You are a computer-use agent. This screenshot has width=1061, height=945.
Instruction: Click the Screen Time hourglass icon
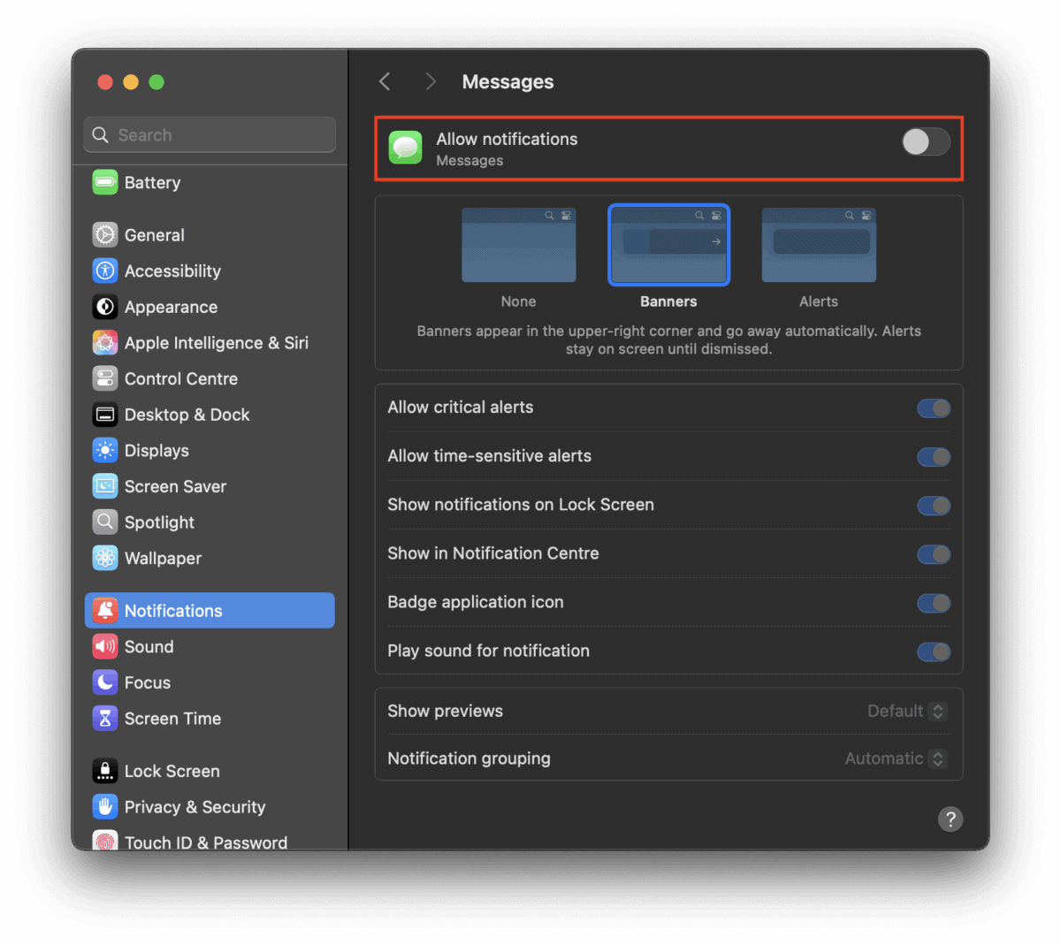pos(105,719)
